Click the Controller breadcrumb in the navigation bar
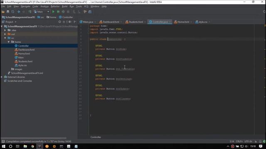The height and width of the screenshot is (149, 266). click(x=66, y=17)
